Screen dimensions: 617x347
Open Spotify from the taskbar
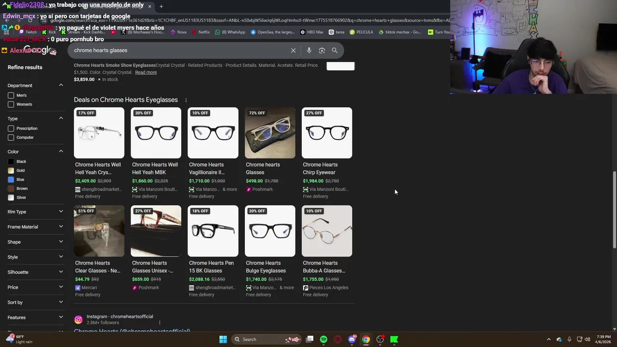(323, 339)
